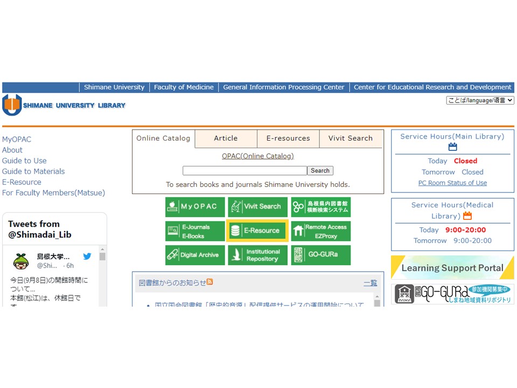The height and width of the screenshot is (388, 517).
Task: Click today's 9:00-20:00 medical library hours
Action: point(465,230)
